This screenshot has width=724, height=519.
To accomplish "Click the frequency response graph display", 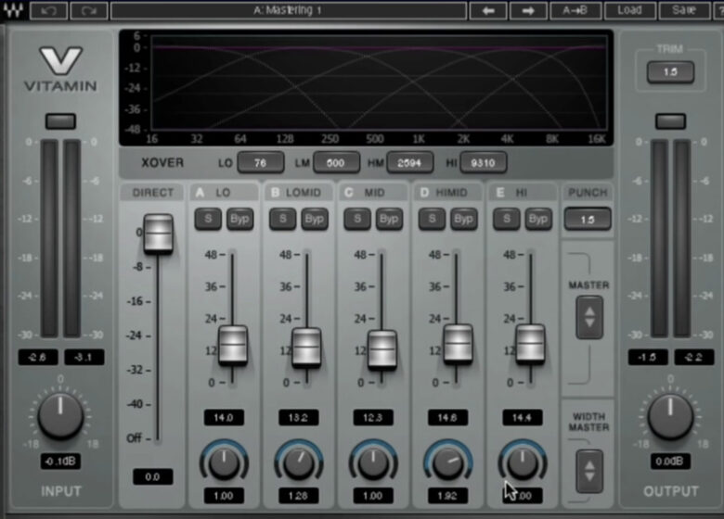I will click(367, 87).
